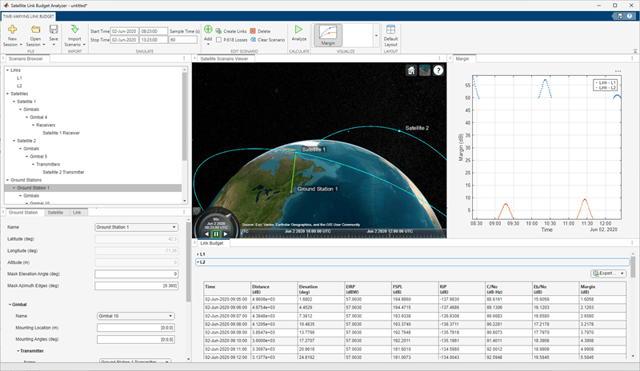Click the play backward arrow in playback widget
Image resolution: width=640 pixels, height=371 pixels.
tap(206, 233)
